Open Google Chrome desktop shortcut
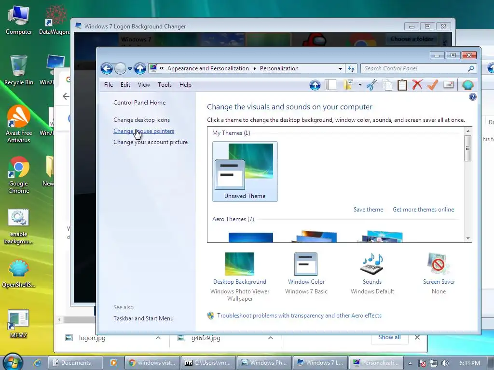Image resolution: width=494 pixels, height=370 pixels. [x=19, y=175]
